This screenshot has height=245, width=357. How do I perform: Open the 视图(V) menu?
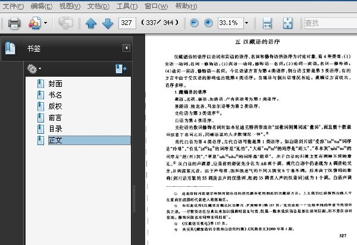click(70, 6)
